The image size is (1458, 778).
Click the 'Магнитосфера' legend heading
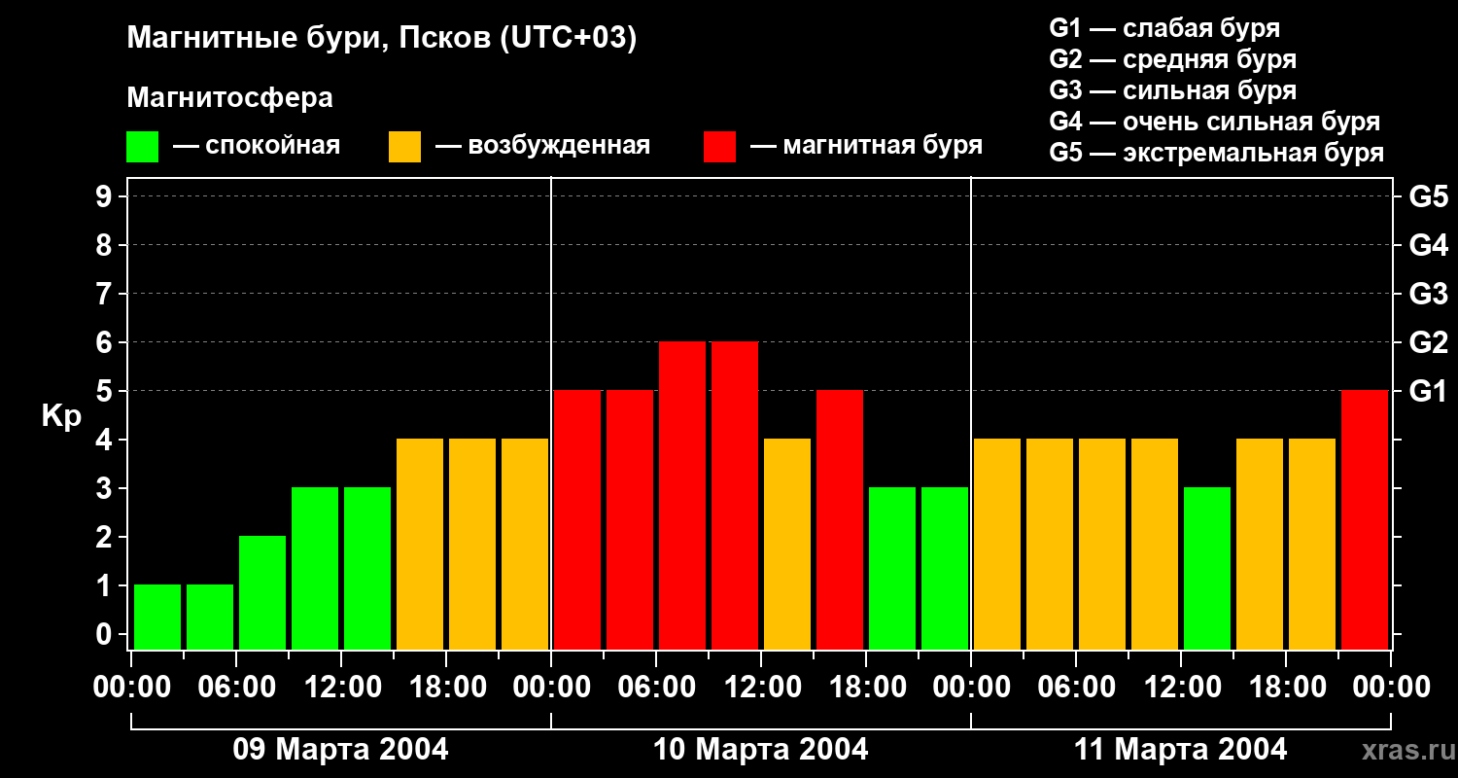tap(229, 98)
